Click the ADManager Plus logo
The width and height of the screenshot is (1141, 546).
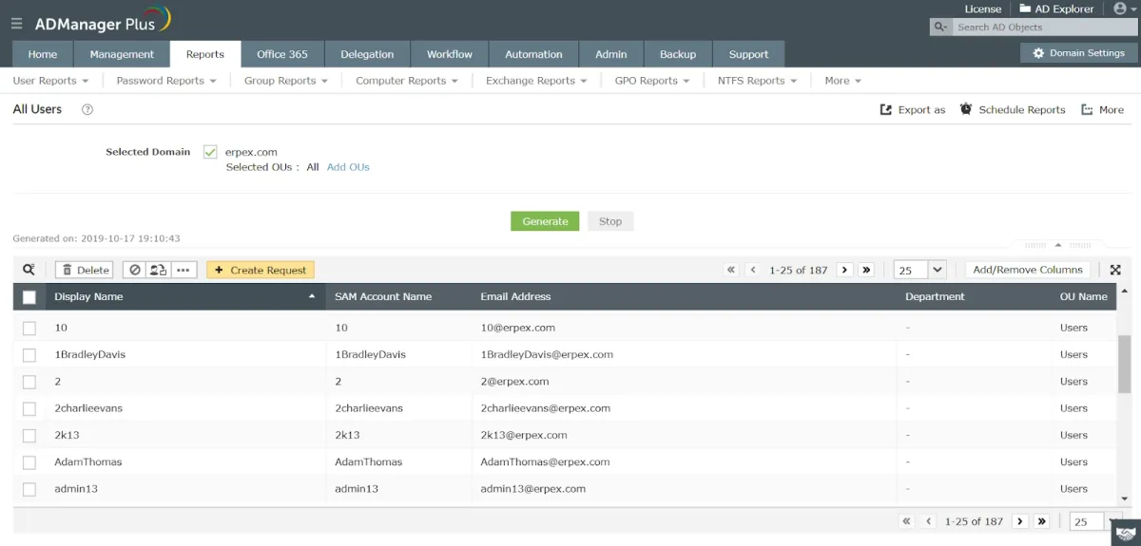[x=103, y=21]
